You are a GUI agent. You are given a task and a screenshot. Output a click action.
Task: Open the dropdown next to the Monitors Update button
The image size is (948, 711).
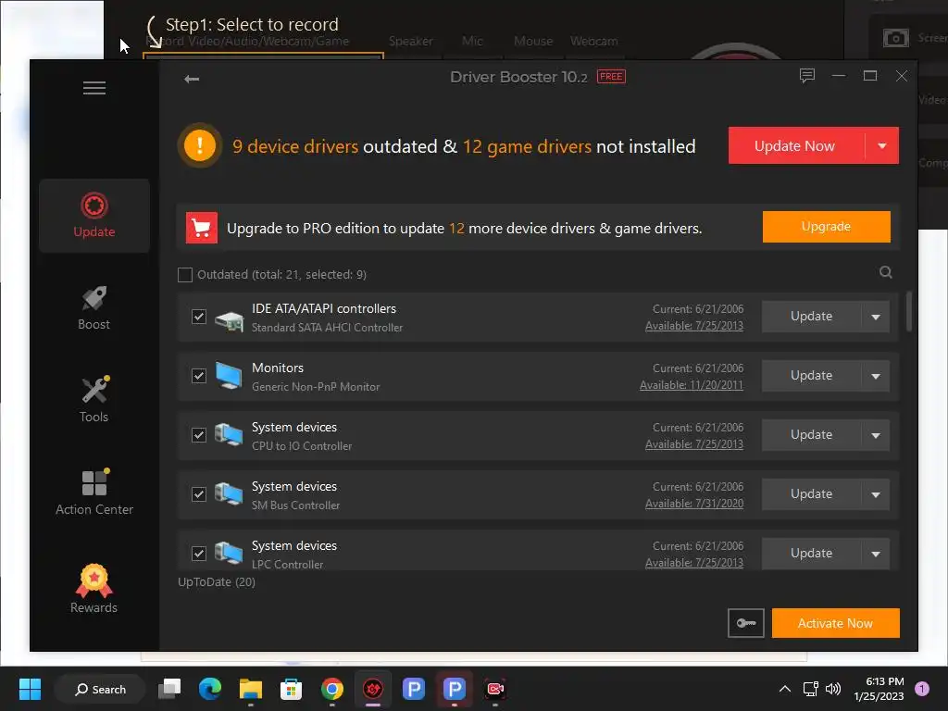pyautogui.click(x=876, y=376)
